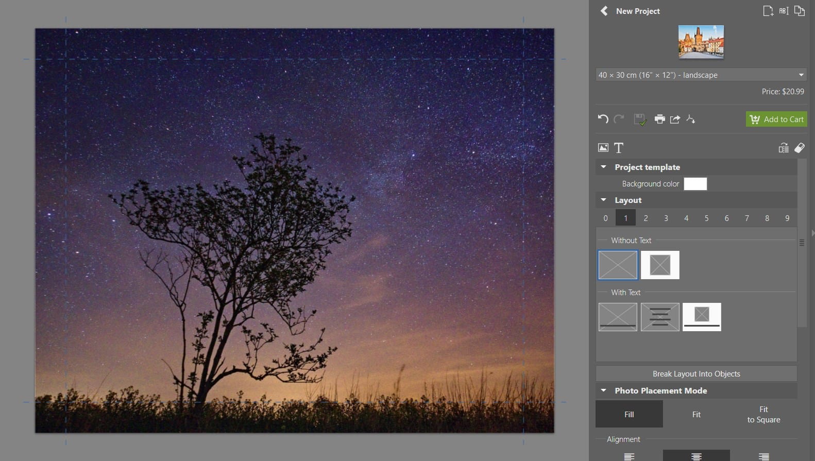This screenshot has width=815, height=461.
Task: Insert a picture with the image icon
Action: coord(603,148)
